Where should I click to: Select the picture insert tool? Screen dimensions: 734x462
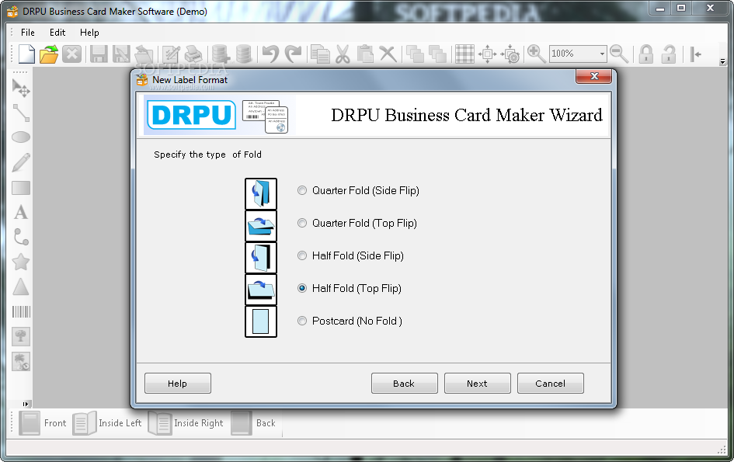21,336
